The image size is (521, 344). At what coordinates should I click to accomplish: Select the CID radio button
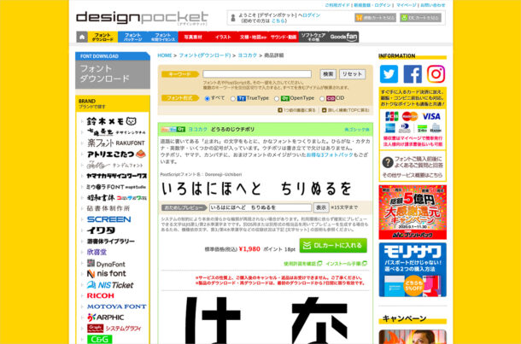pyautogui.click(x=322, y=99)
